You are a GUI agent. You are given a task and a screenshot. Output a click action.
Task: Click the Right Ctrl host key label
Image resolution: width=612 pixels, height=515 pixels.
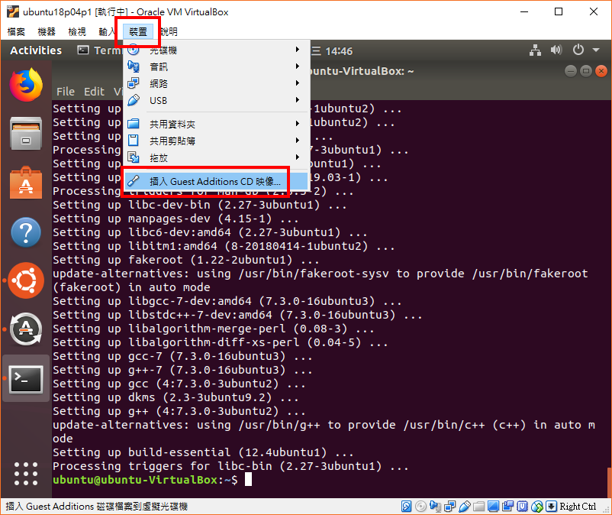(x=578, y=507)
